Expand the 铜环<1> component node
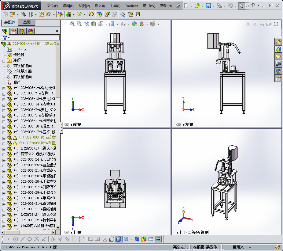This screenshot has height=251, width=283. click(4, 155)
